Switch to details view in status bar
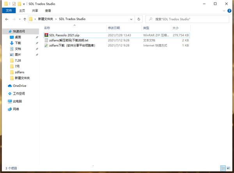This screenshot has width=234, height=173. (223, 168)
